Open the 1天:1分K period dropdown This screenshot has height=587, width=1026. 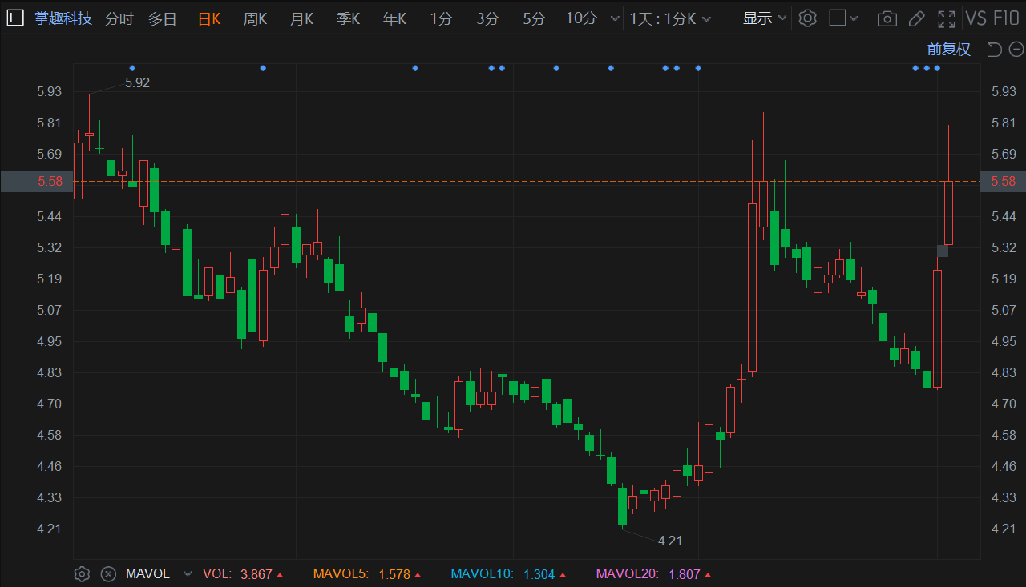coord(671,18)
